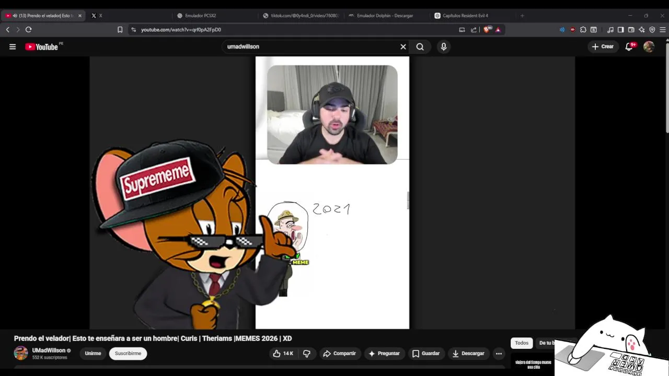Open the UMadWillson channel name link
The height and width of the screenshot is (376, 669).
pos(49,350)
